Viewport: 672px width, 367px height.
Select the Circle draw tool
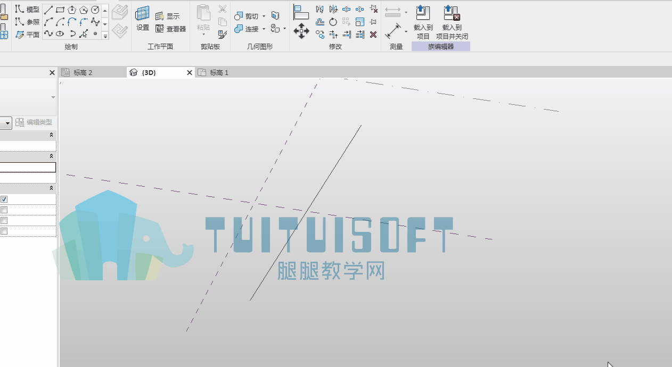point(95,10)
